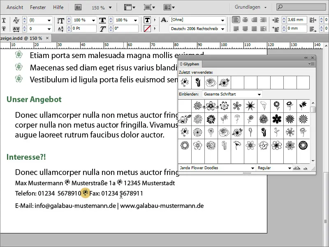Image resolution: width=329 pixels, height=247 pixels.
Task: Click the stroke none color swatch
Action: point(147,28)
